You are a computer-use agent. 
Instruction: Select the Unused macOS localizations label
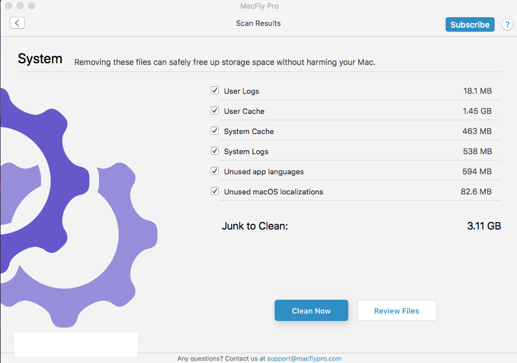pyautogui.click(x=273, y=192)
